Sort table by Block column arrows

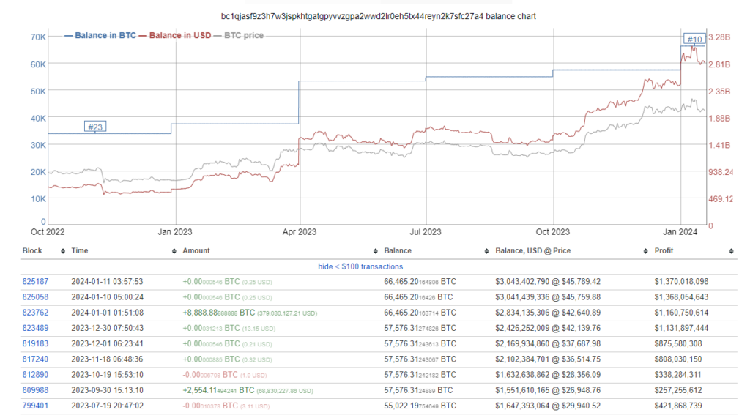[x=63, y=251]
